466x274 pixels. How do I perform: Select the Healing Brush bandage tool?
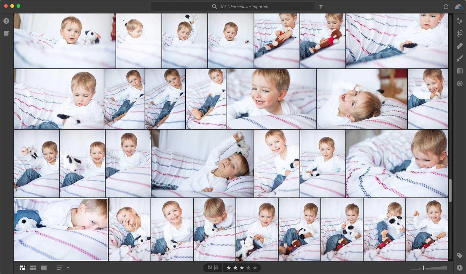[460, 46]
